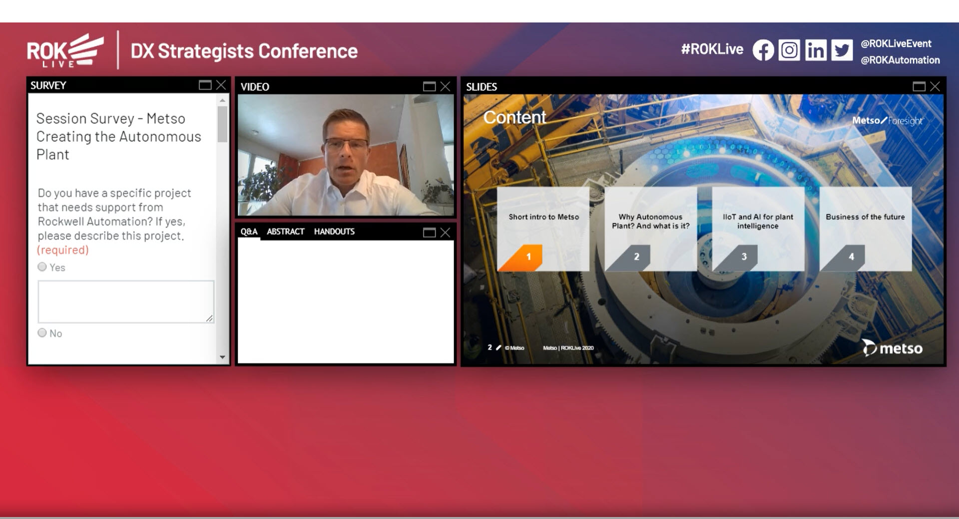Select the Yes radio button

click(x=42, y=267)
